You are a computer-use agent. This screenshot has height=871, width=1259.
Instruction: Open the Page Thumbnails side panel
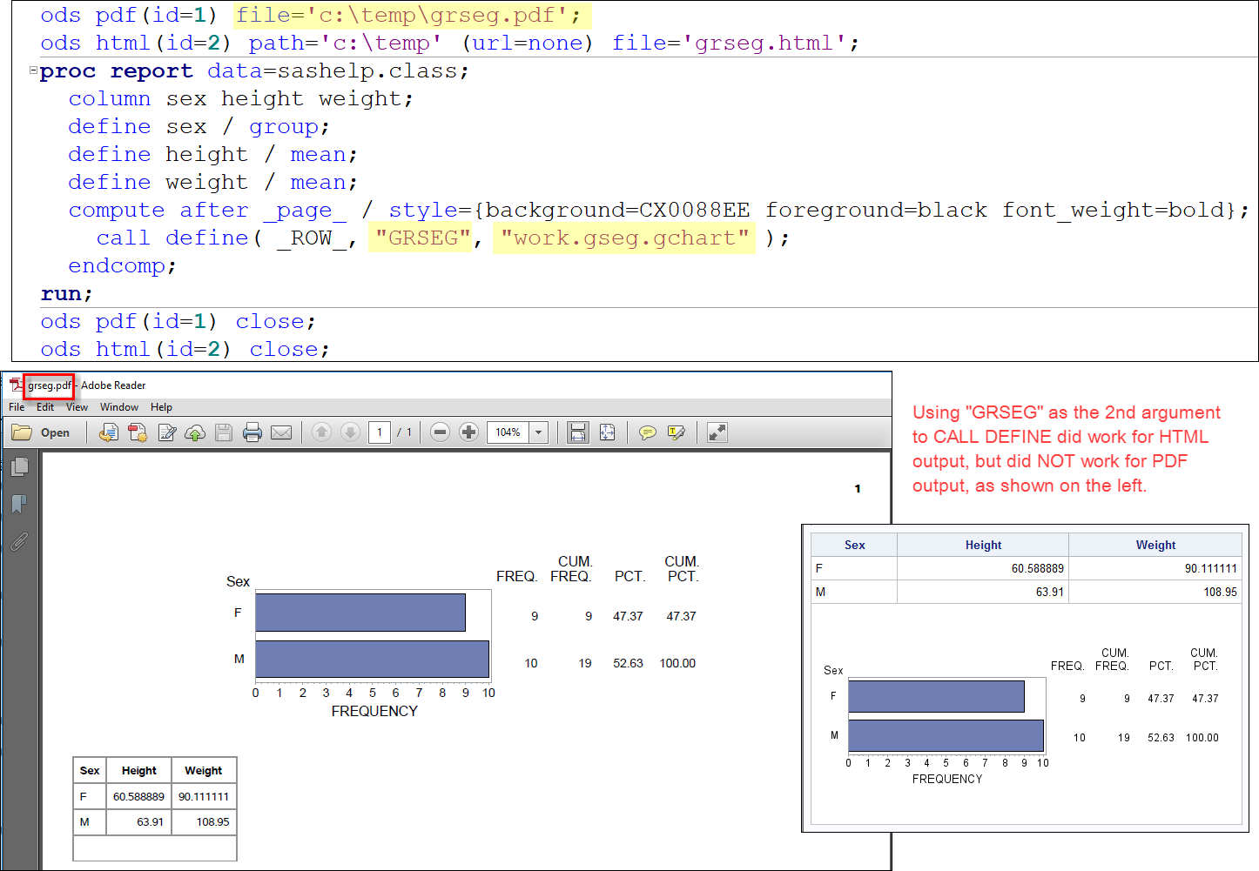(19, 467)
